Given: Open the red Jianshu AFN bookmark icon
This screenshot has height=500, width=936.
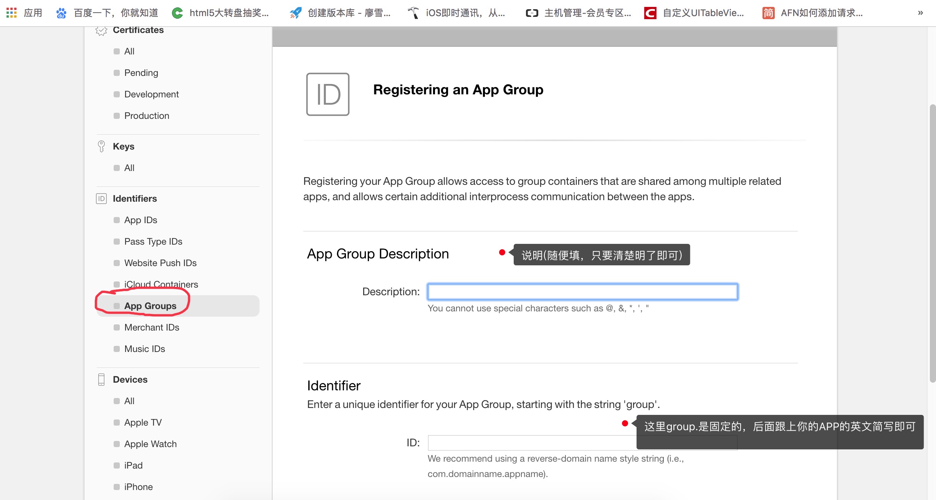Looking at the screenshot, I should click(x=768, y=13).
